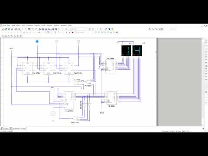Select the NAND3 gate symbol
This screenshot has height=156, width=208.
pyautogui.click(x=88, y=82)
